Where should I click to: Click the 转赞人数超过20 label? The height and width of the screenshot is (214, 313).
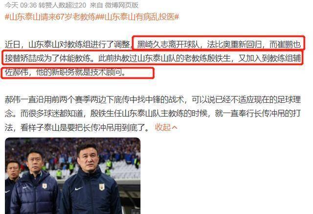point(62,5)
